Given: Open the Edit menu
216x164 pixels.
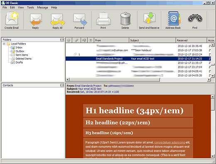Looking at the screenshot, I should tap(12, 7).
